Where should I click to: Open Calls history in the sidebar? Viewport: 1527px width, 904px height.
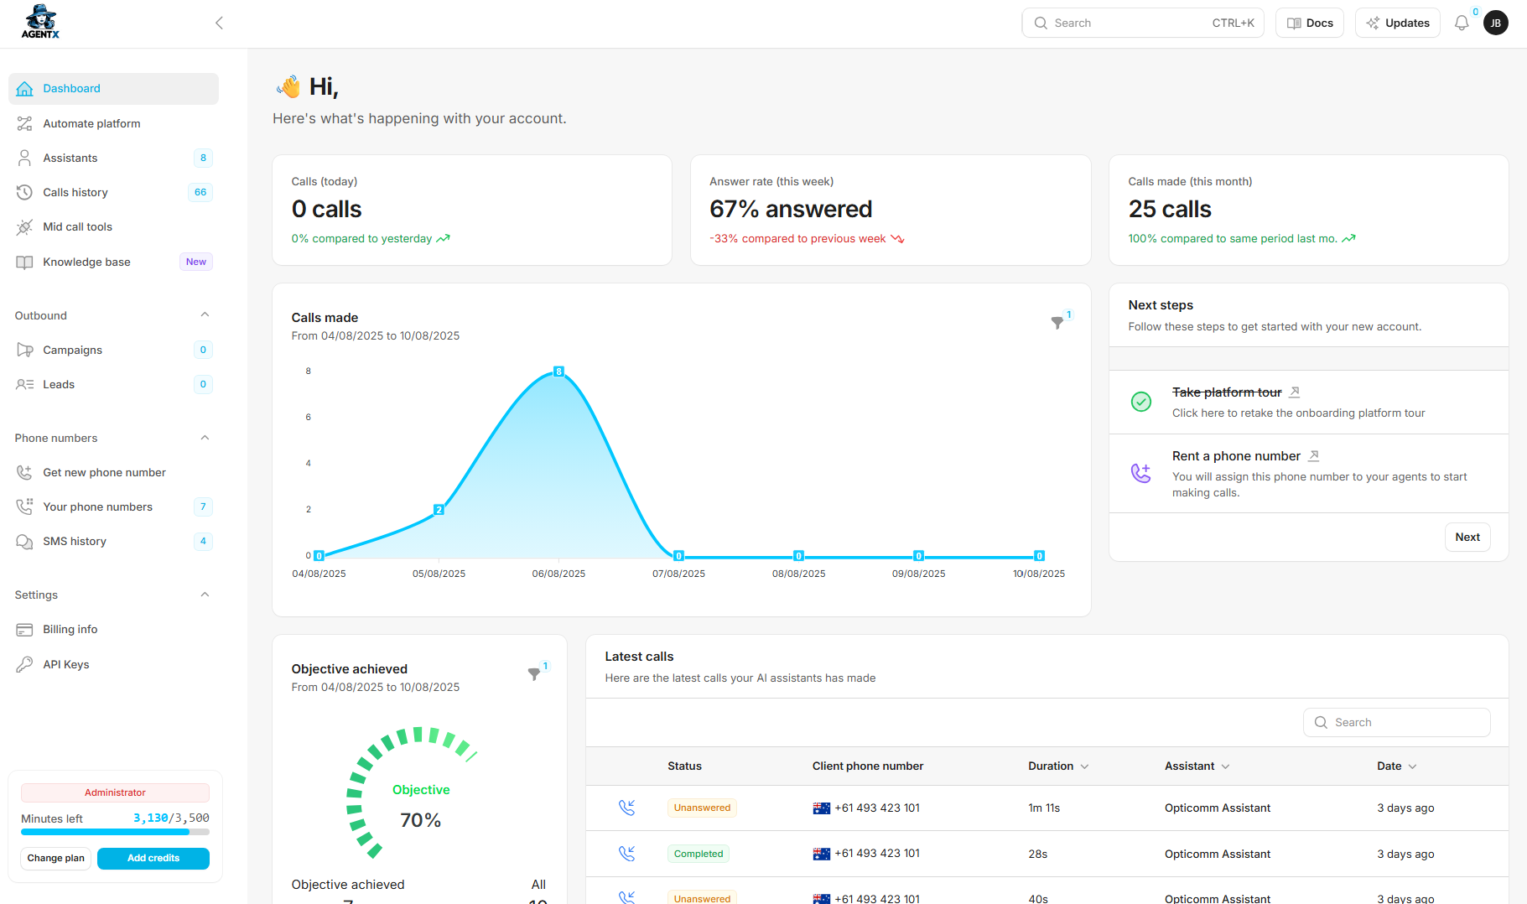pos(75,192)
